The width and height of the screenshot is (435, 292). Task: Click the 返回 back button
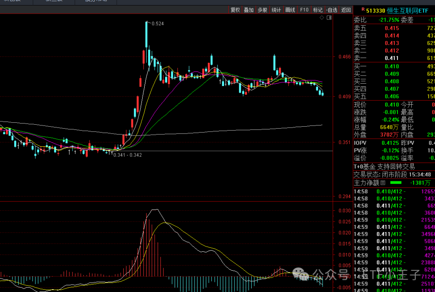click(346, 10)
